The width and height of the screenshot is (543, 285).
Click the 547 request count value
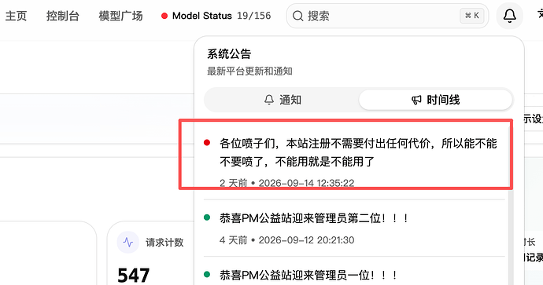tap(133, 276)
